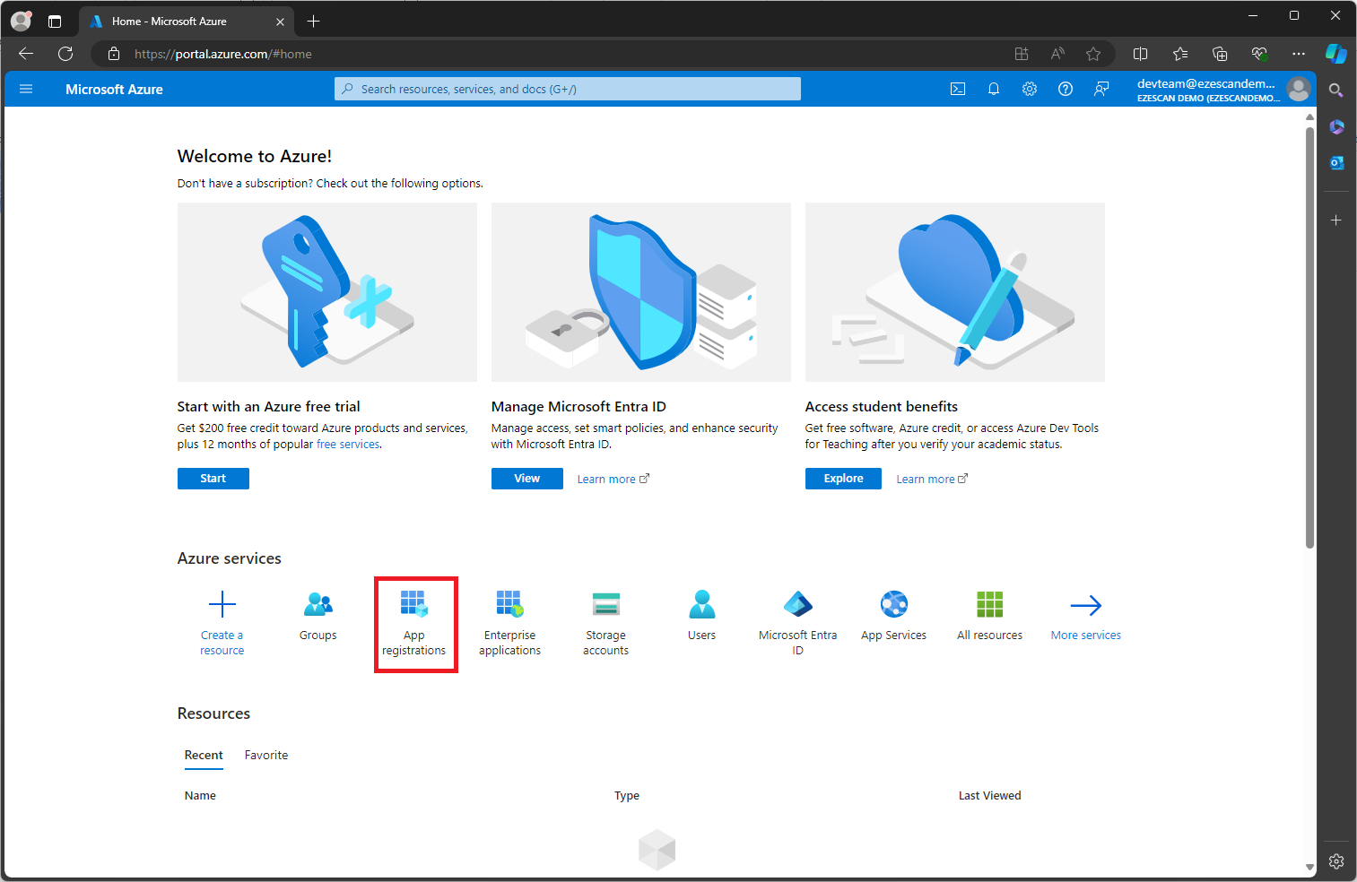Switch to the Favorite resources tab
Viewport: 1357px width, 882px height.
(266, 755)
